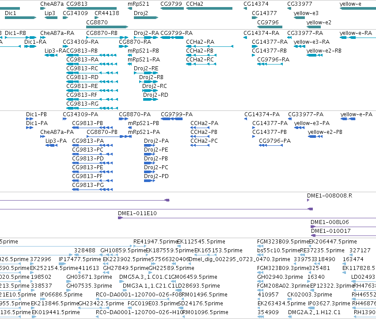Image resolution: width=376 pixels, height=319 pixels.
Task: Click the CG14374 gene label
Action: pyautogui.click(x=256, y=4)
